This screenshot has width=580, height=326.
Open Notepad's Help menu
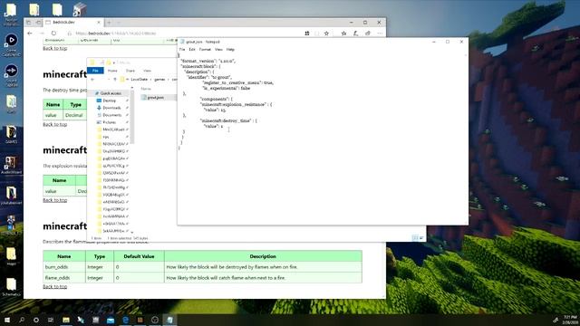click(x=230, y=49)
